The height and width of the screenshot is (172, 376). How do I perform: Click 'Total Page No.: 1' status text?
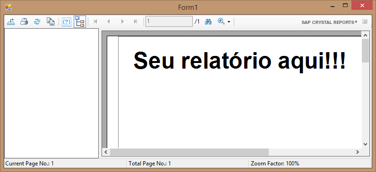(x=150, y=164)
